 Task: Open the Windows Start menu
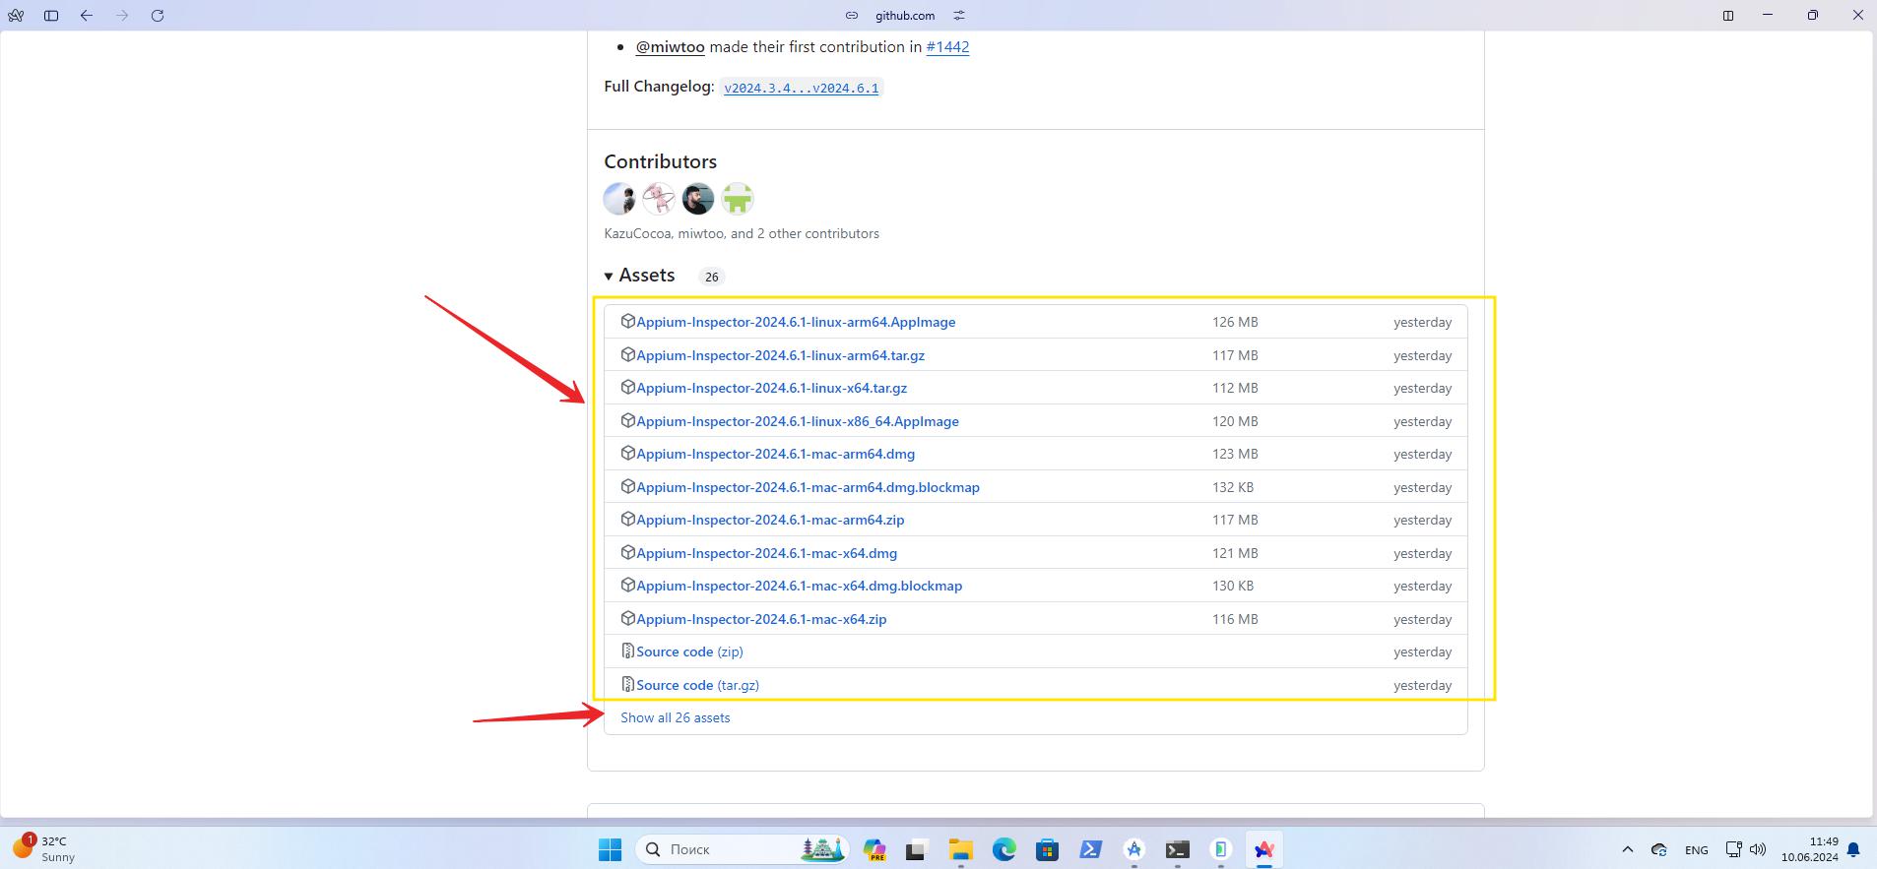[x=610, y=849]
